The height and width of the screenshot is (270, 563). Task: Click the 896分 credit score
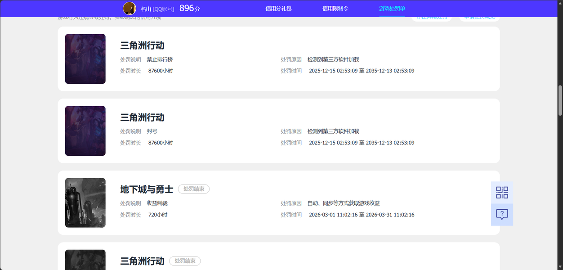click(189, 8)
